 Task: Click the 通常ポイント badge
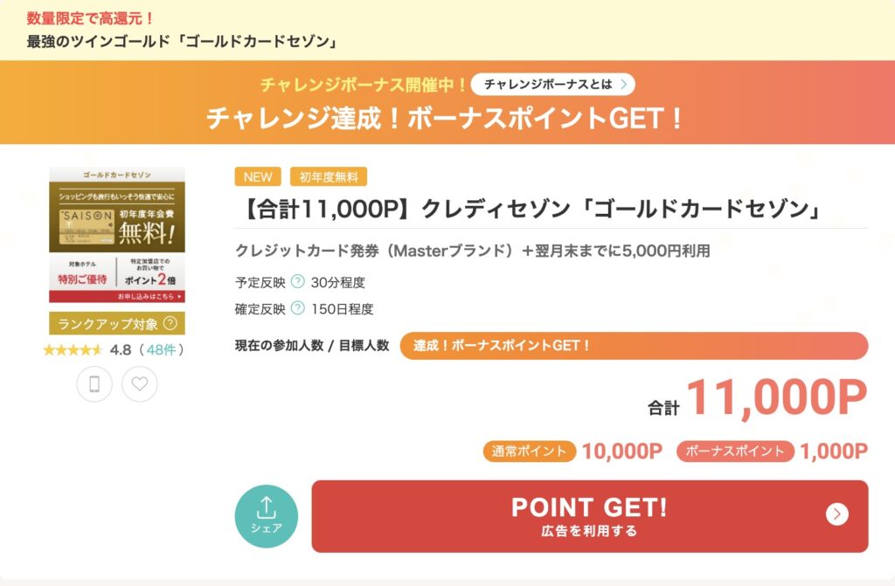[x=529, y=451]
